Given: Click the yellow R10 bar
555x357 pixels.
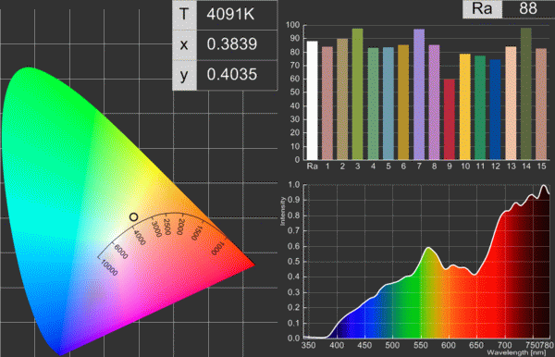Looking at the screenshot, I should click(465, 107).
